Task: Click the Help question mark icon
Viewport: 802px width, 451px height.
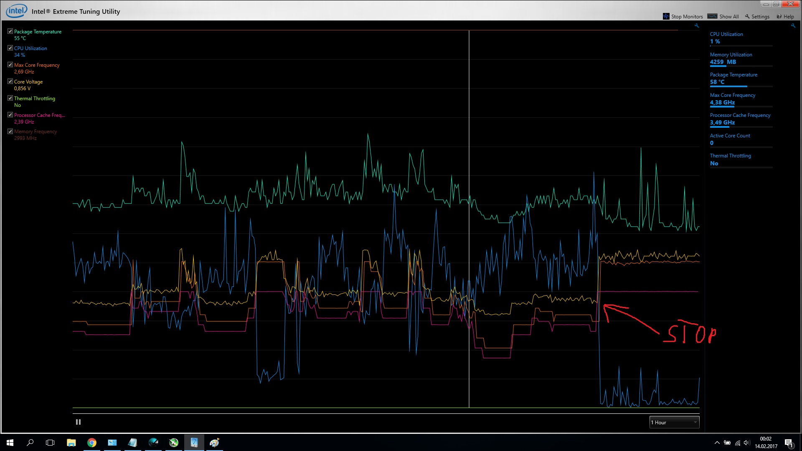Action: tap(779, 16)
